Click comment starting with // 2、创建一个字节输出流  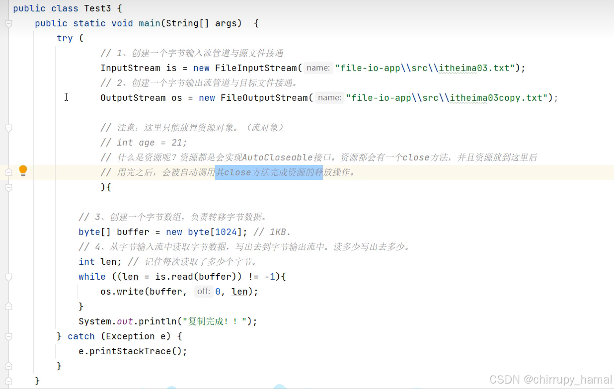(x=200, y=83)
